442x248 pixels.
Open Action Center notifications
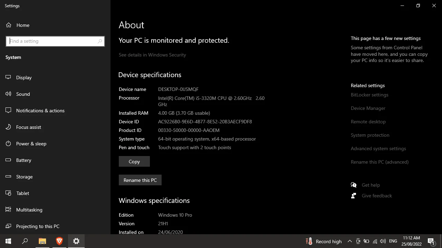431,241
